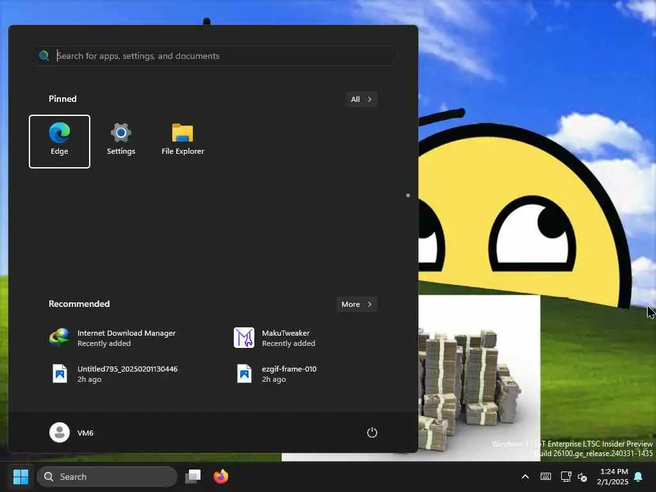Show all apps with the All button
This screenshot has width=656, height=492.
(x=361, y=99)
